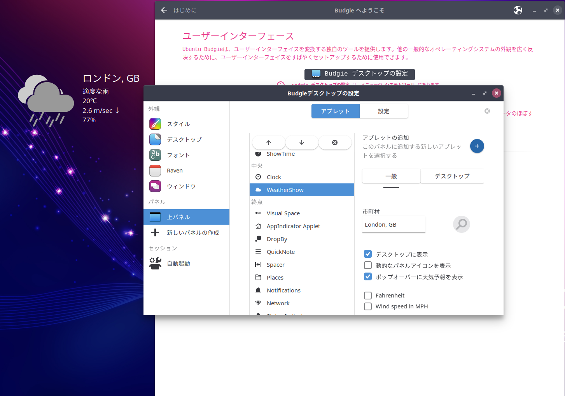Remove the selected applet with the circled X
The height and width of the screenshot is (396, 565).
coord(335,143)
